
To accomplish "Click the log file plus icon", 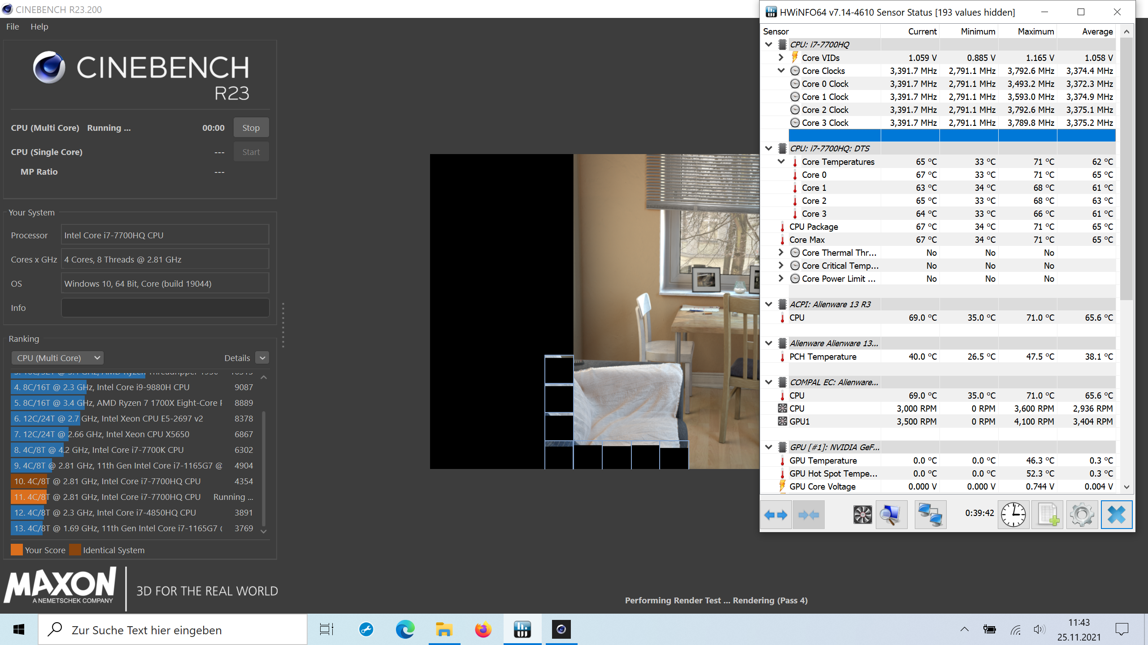I will (1048, 515).
